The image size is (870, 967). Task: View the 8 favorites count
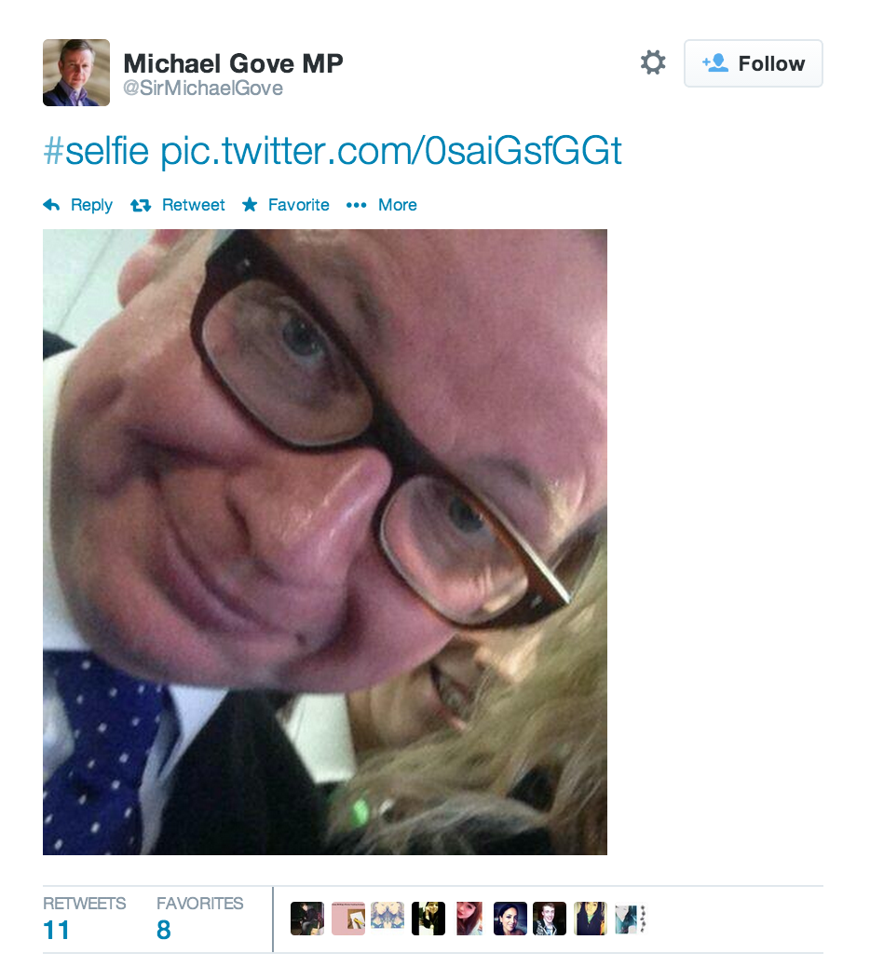pyautogui.click(x=163, y=930)
